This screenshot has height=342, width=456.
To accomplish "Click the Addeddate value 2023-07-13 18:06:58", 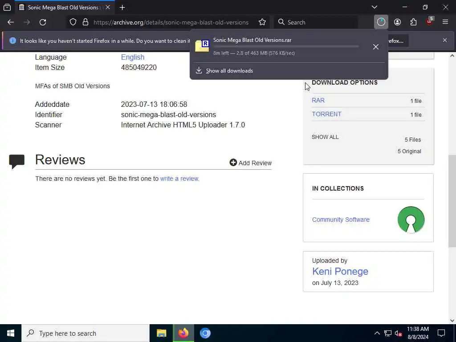I will click(154, 104).
